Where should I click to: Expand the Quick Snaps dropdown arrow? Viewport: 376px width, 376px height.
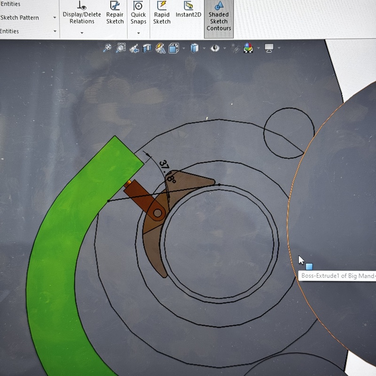tap(138, 33)
